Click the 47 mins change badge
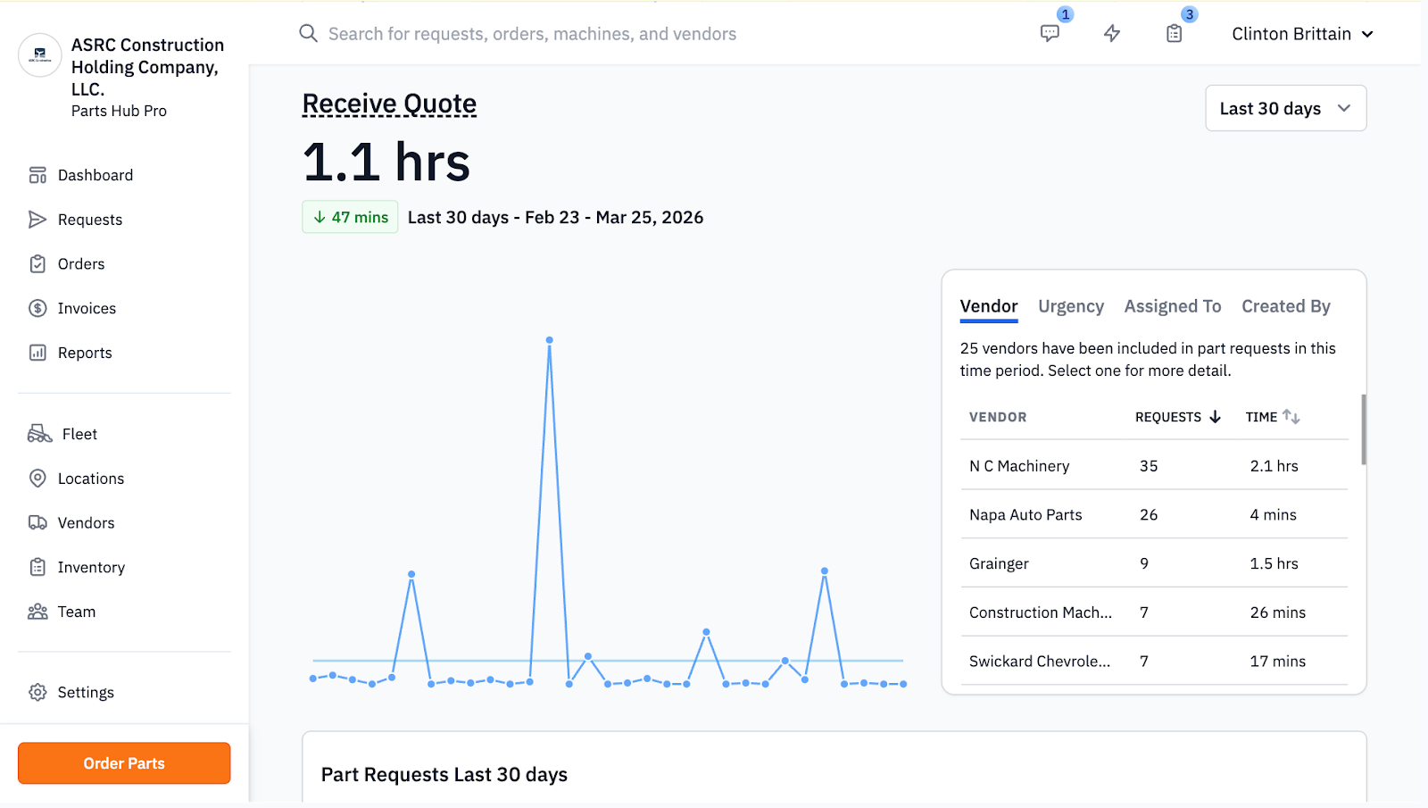Screen dimensions: 1428x808 (350, 217)
